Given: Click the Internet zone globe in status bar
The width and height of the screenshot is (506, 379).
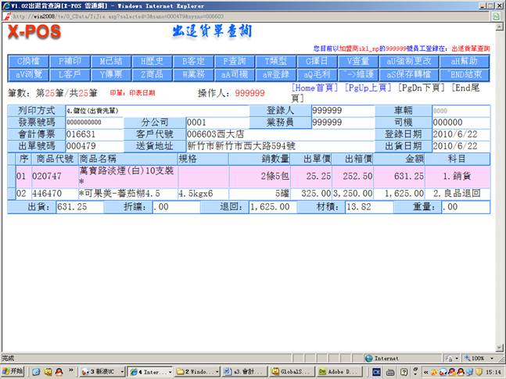Looking at the screenshot, I should (x=368, y=359).
